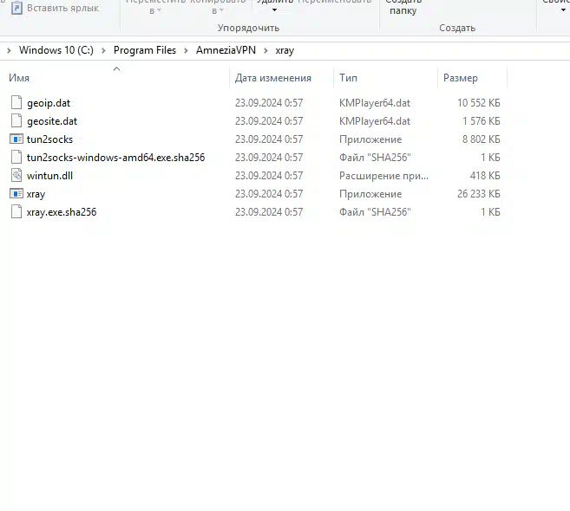Select the geoip.dat file icon

pyautogui.click(x=16, y=103)
